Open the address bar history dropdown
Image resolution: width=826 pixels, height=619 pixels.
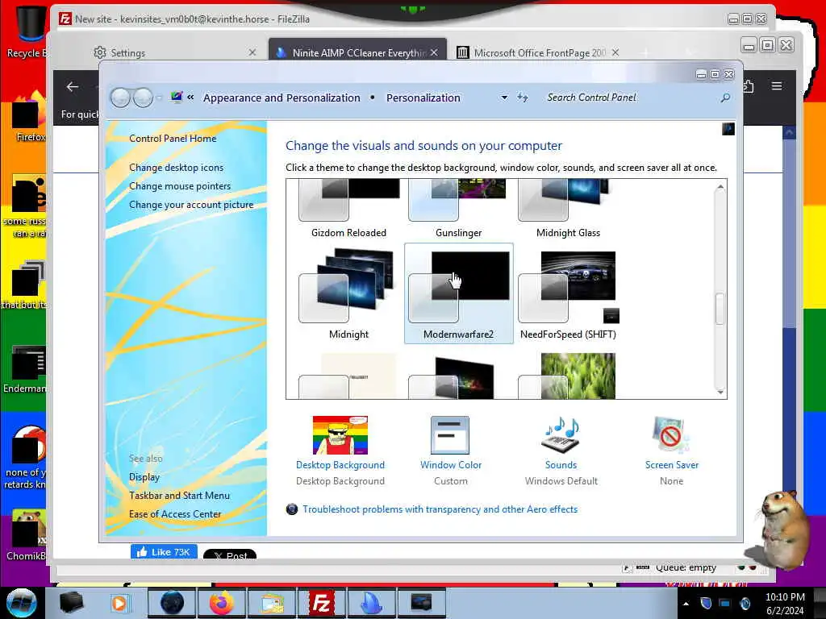coord(504,98)
